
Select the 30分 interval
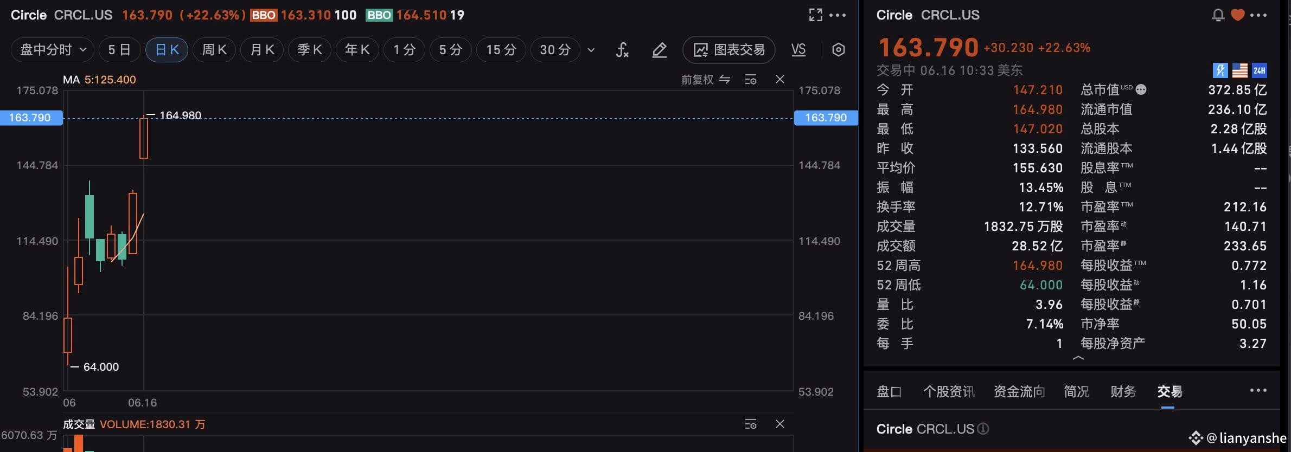(555, 50)
